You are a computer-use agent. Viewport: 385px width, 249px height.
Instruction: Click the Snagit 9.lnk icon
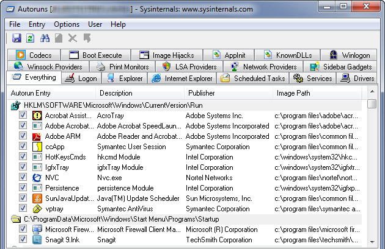[37, 240]
